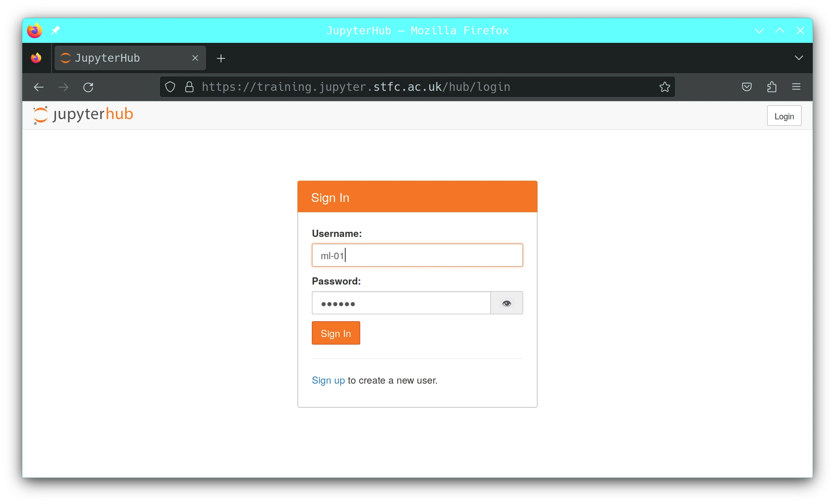This screenshot has height=504, width=835.
Task: Click the jupyterhub logo
Action: pos(83,115)
